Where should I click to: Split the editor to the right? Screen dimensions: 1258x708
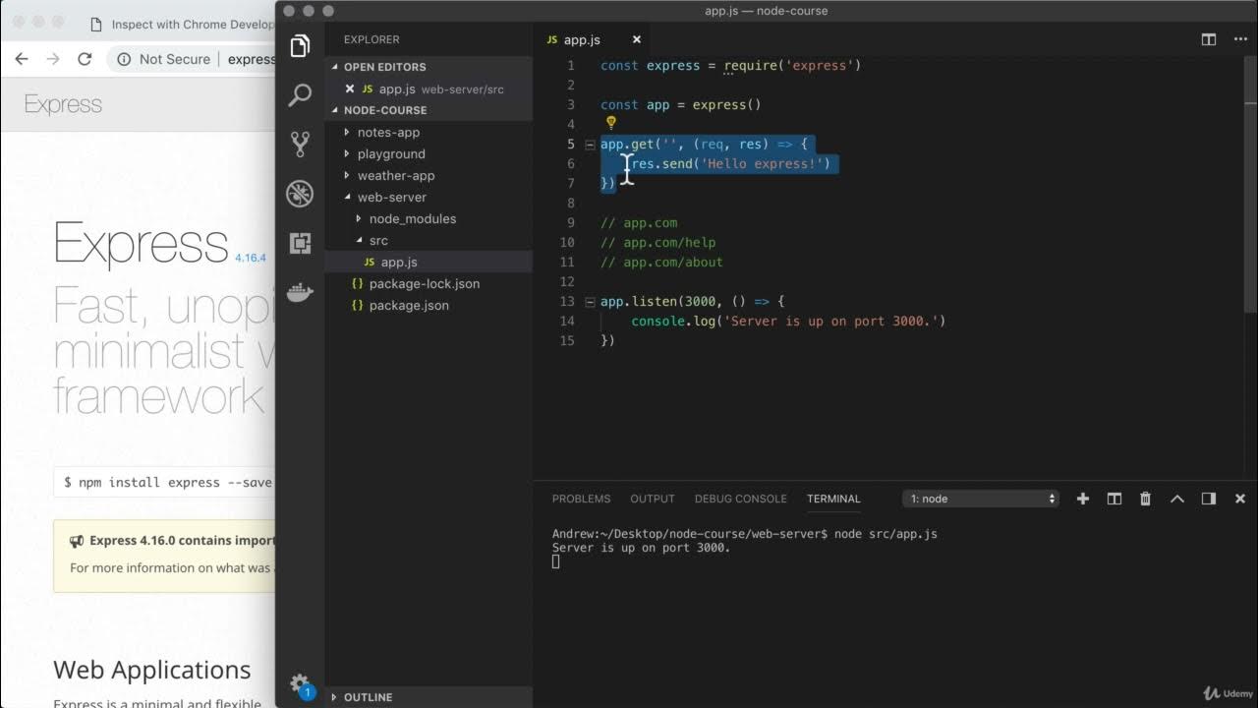1209,39
